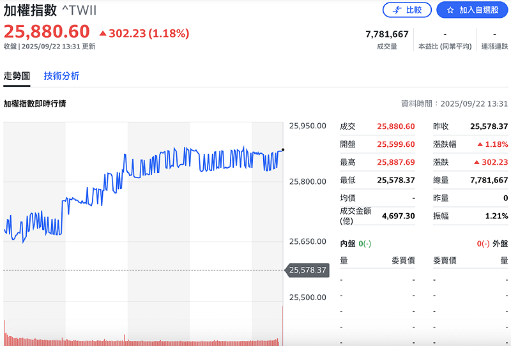The height and width of the screenshot is (346, 511).
Task: Click the tall red volume bar at chart end
Action: click(282, 326)
